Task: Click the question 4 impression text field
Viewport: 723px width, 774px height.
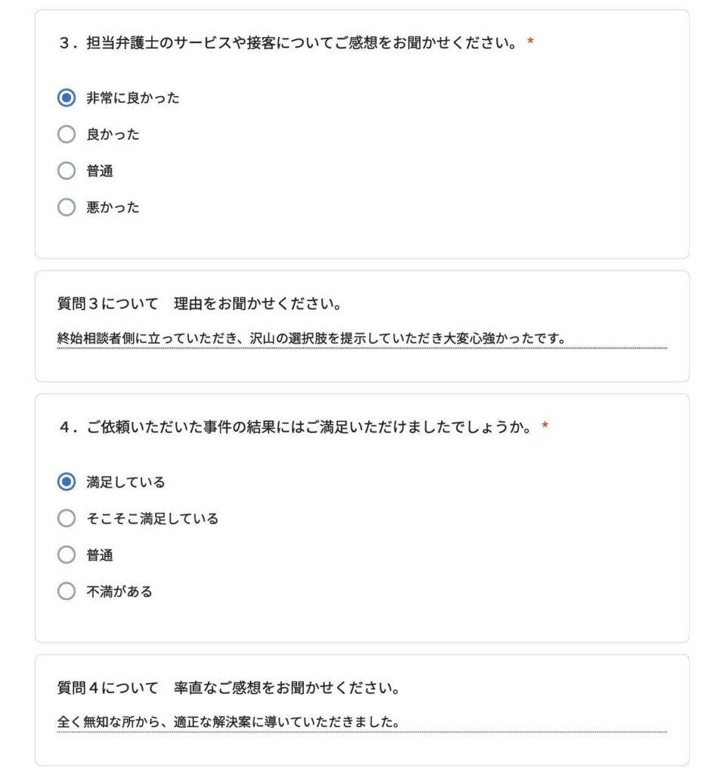Action: (362, 722)
